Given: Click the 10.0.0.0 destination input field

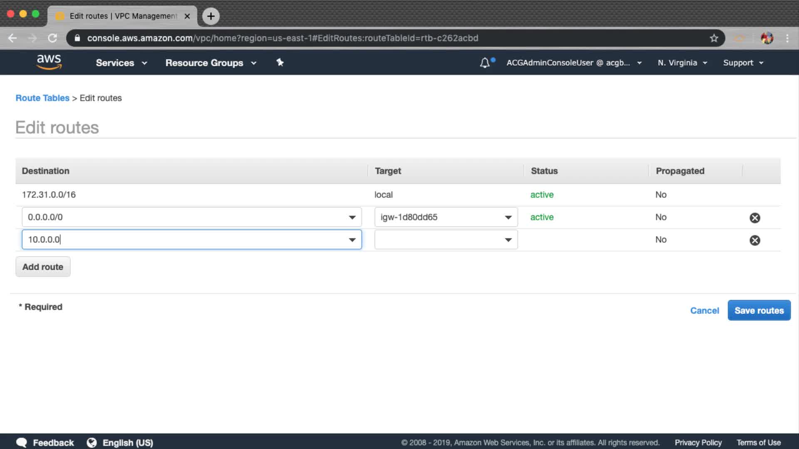Looking at the screenshot, I should pos(183,240).
